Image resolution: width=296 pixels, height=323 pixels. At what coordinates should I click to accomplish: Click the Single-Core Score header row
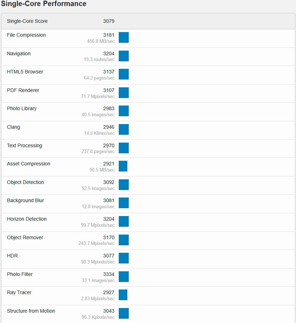[148, 21]
